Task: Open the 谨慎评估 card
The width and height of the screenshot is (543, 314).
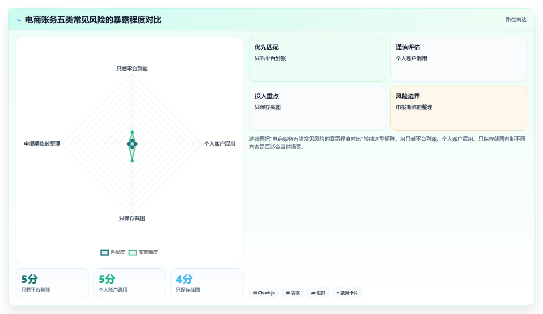Action: point(459,59)
